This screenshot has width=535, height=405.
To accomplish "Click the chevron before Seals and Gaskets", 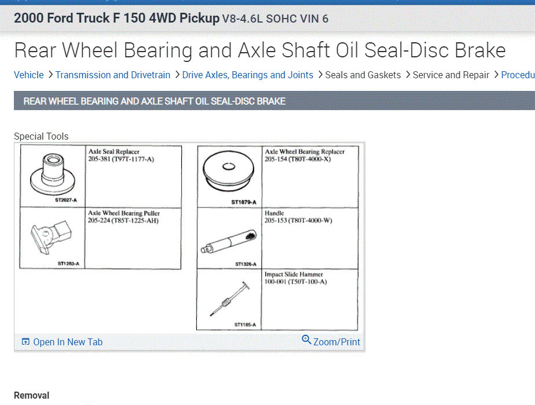I will click(320, 75).
